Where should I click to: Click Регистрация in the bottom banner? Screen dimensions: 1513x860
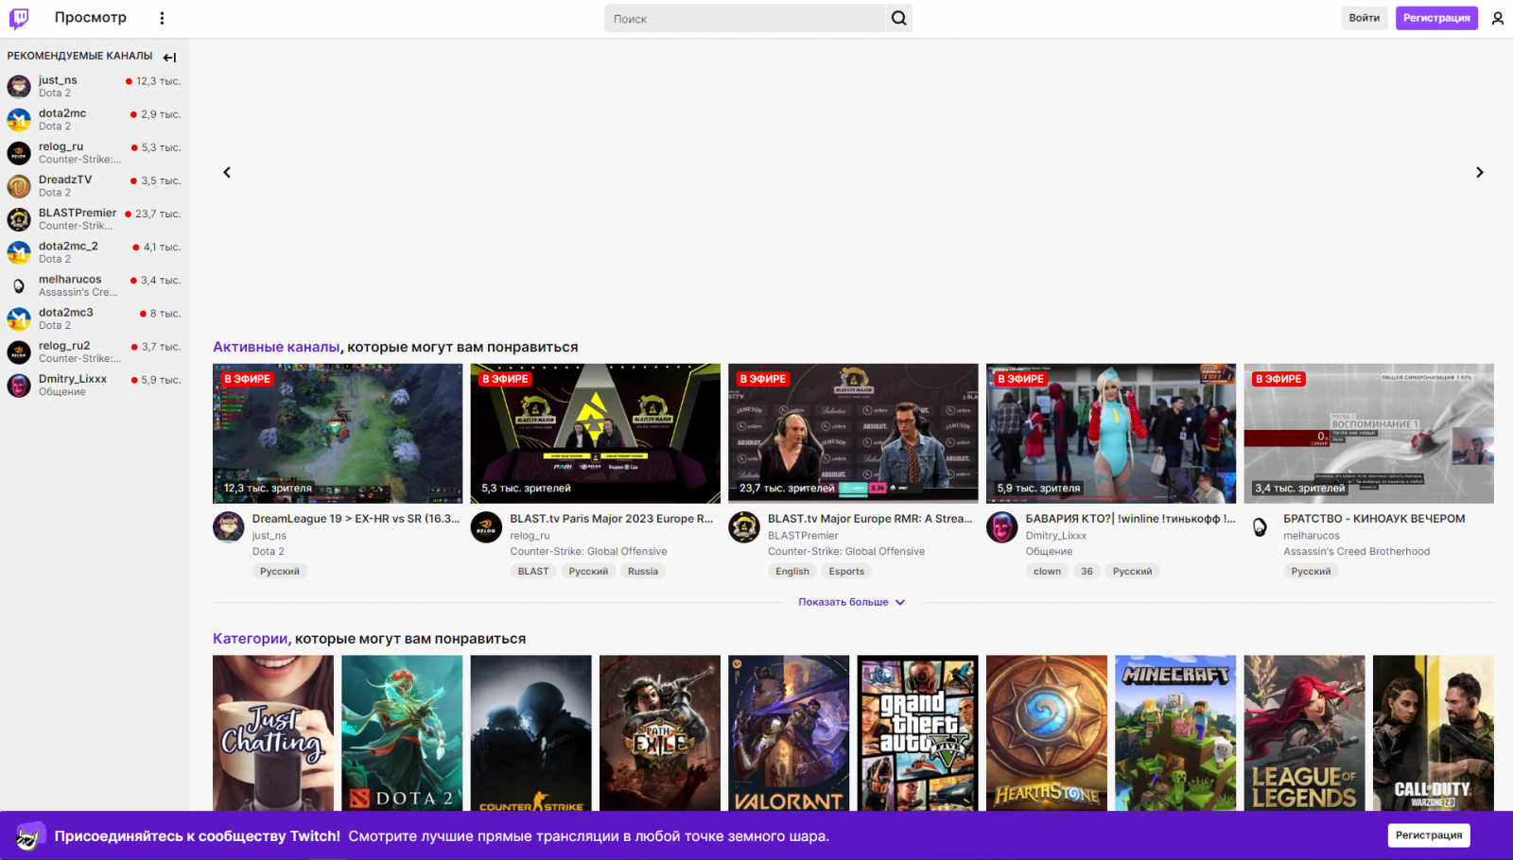pyautogui.click(x=1428, y=835)
